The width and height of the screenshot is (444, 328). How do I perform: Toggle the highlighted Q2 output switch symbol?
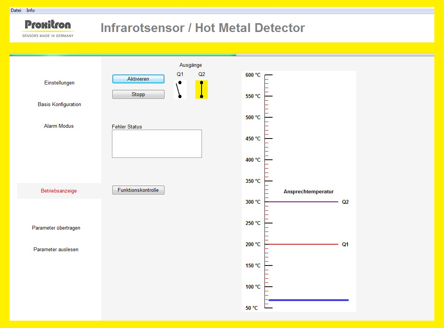(202, 90)
